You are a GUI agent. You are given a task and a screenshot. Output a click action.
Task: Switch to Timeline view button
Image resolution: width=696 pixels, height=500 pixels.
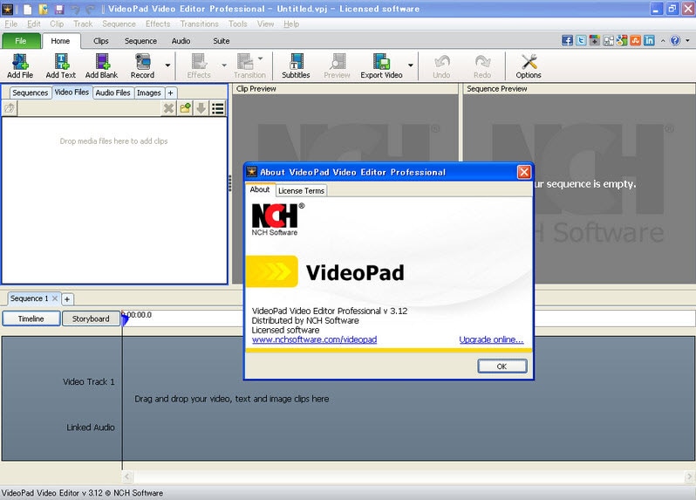tap(31, 318)
